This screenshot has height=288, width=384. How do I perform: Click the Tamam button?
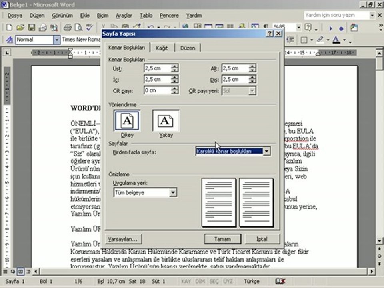tap(223, 239)
